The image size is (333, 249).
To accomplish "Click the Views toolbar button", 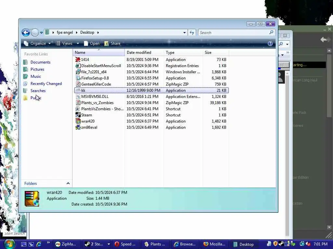I will pyautogui.click(x=64, y=43).
